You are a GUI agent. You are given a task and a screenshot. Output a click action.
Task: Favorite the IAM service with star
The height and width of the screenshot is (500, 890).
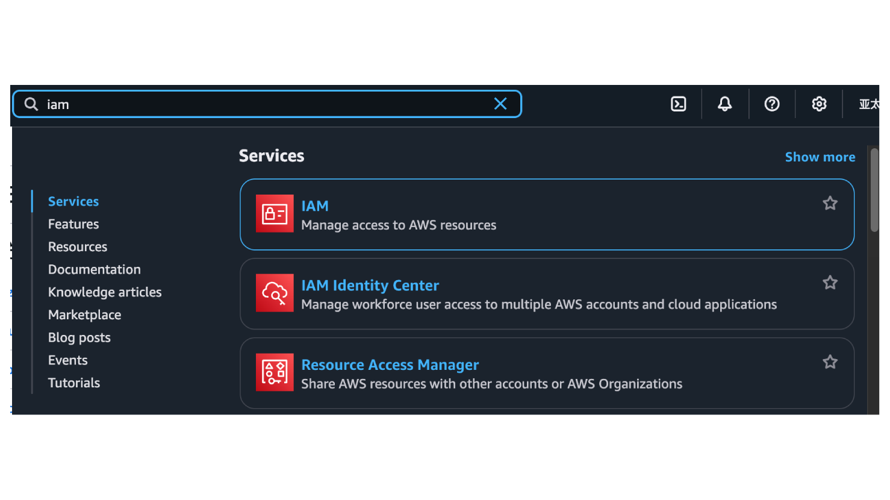click(830, 204)
